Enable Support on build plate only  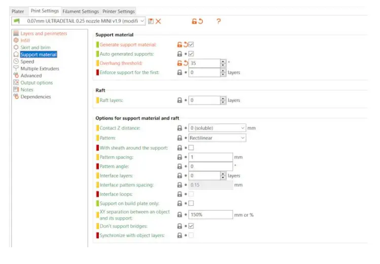pos(191,203)
